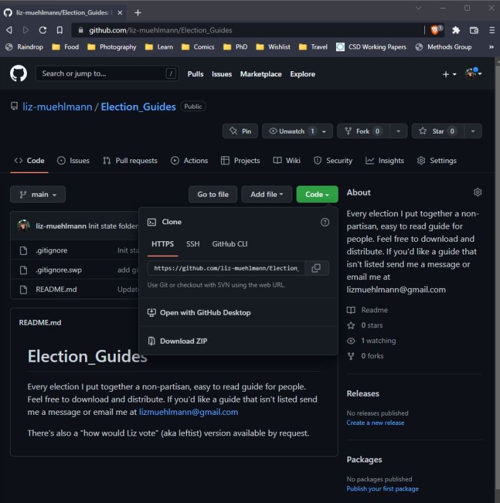The width and height of the screenshot is (500, 503).
Task: Open Explore in top navigation
Action: point(302,74)
